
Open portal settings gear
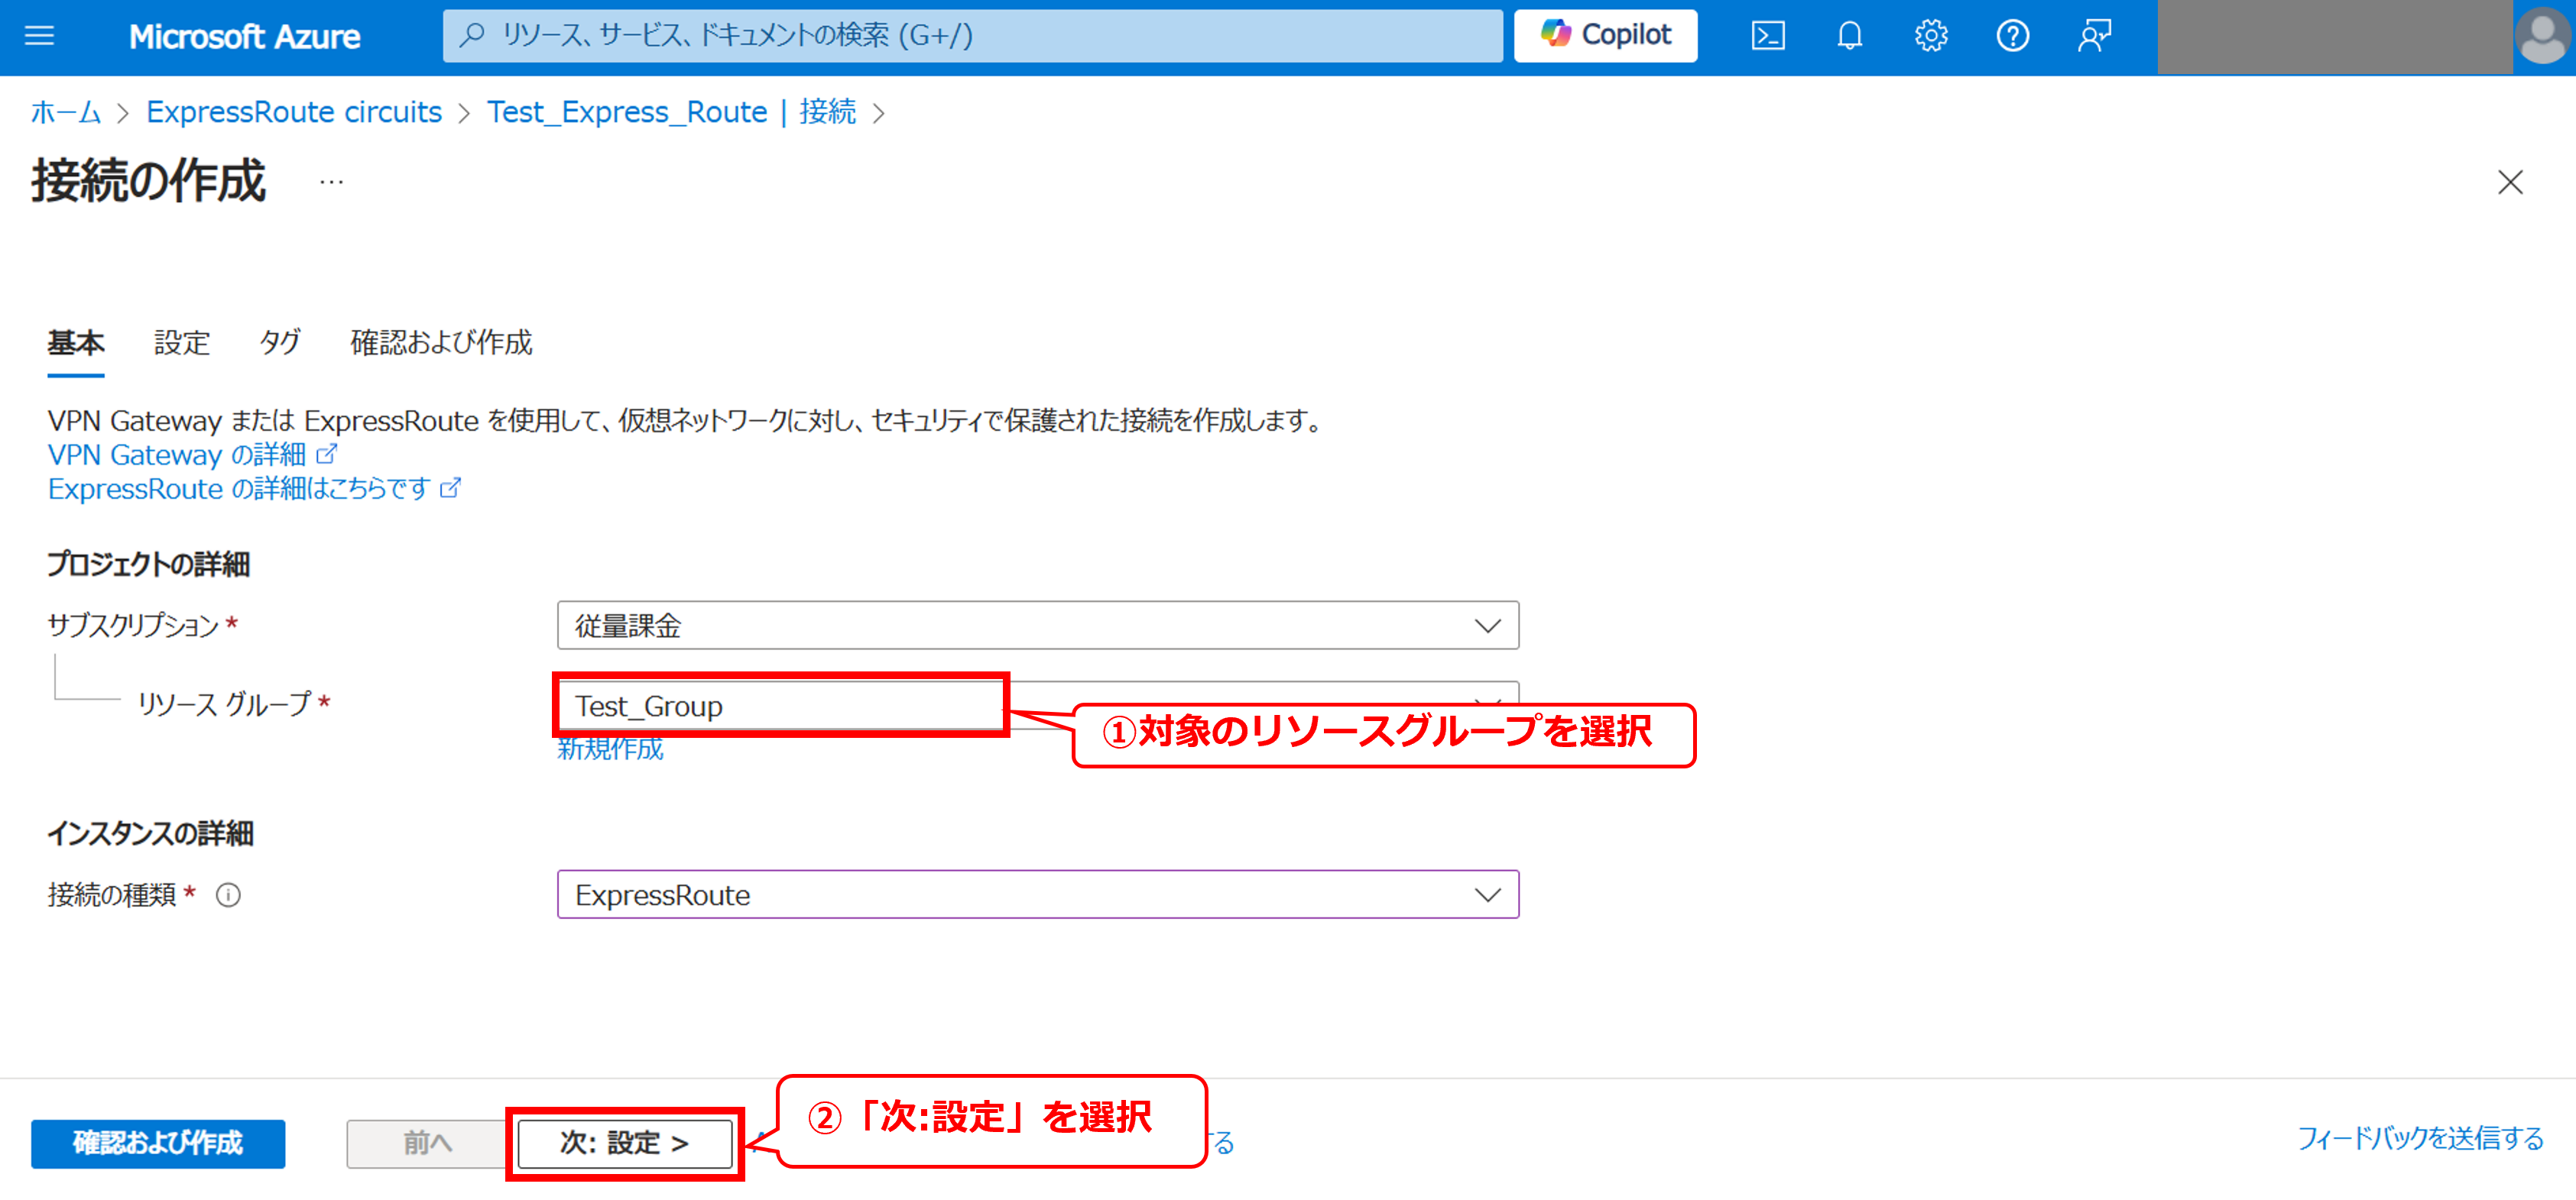click(x=1930, y=36)
